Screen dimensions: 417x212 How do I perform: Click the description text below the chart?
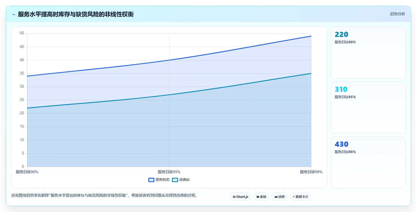pyautogui.click(x=105, y=196)
